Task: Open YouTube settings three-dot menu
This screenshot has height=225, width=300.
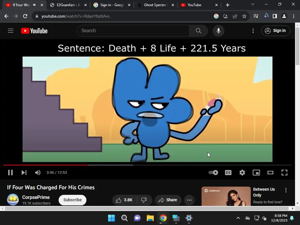Action: tap(253, 30)
